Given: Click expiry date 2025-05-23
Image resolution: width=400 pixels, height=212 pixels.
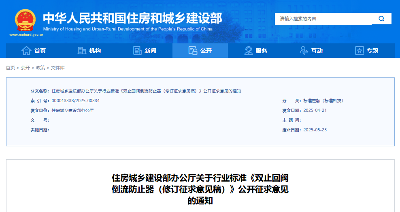Looking at the screenshot, I should [315, 130].
